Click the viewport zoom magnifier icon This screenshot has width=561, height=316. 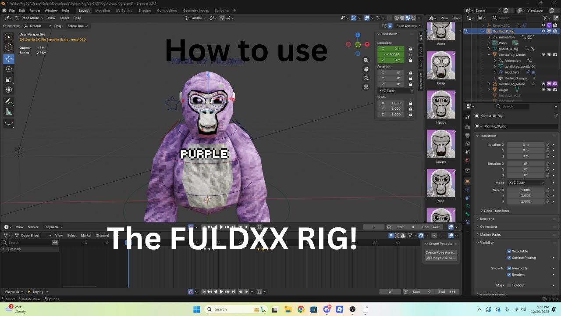point(366,61)
